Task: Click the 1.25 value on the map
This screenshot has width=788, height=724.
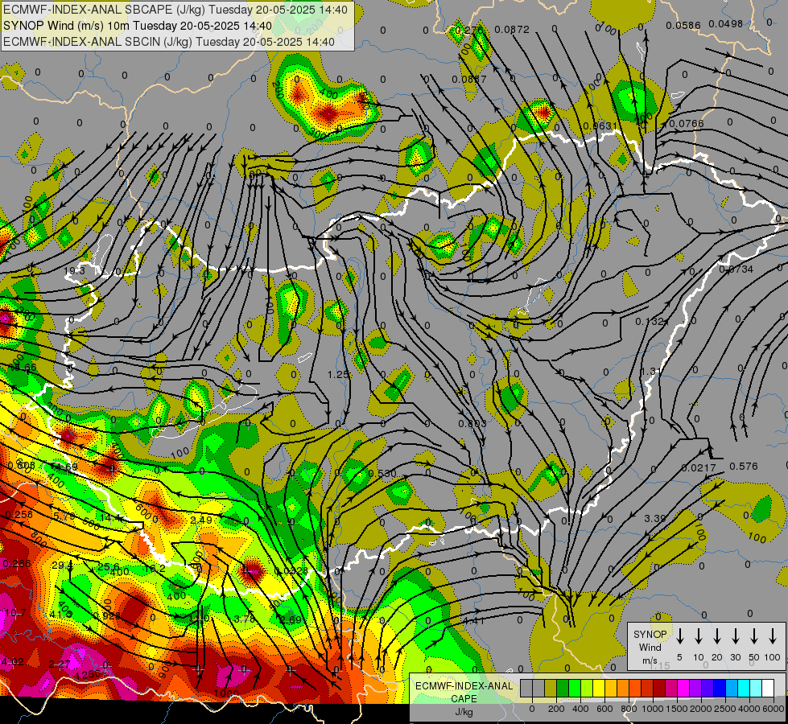Action: click(x=338, y=374)
